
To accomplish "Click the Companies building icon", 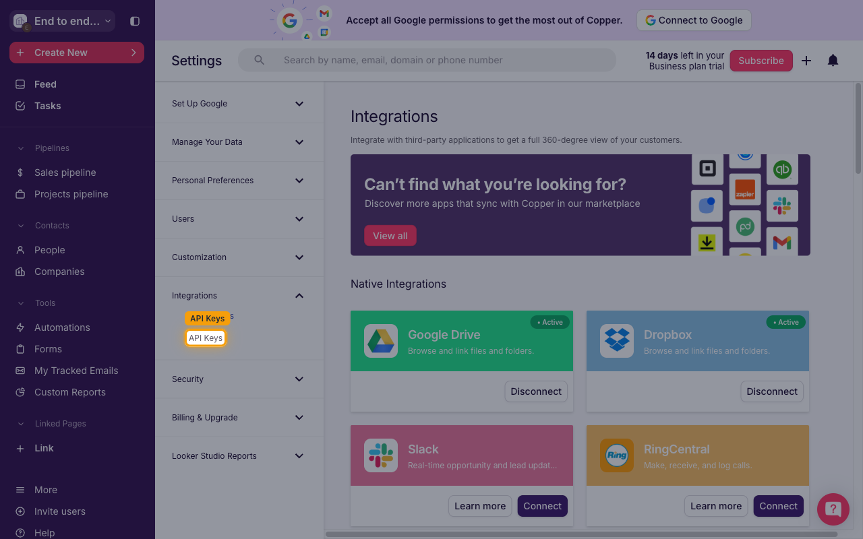I will [x=20, y=272].
